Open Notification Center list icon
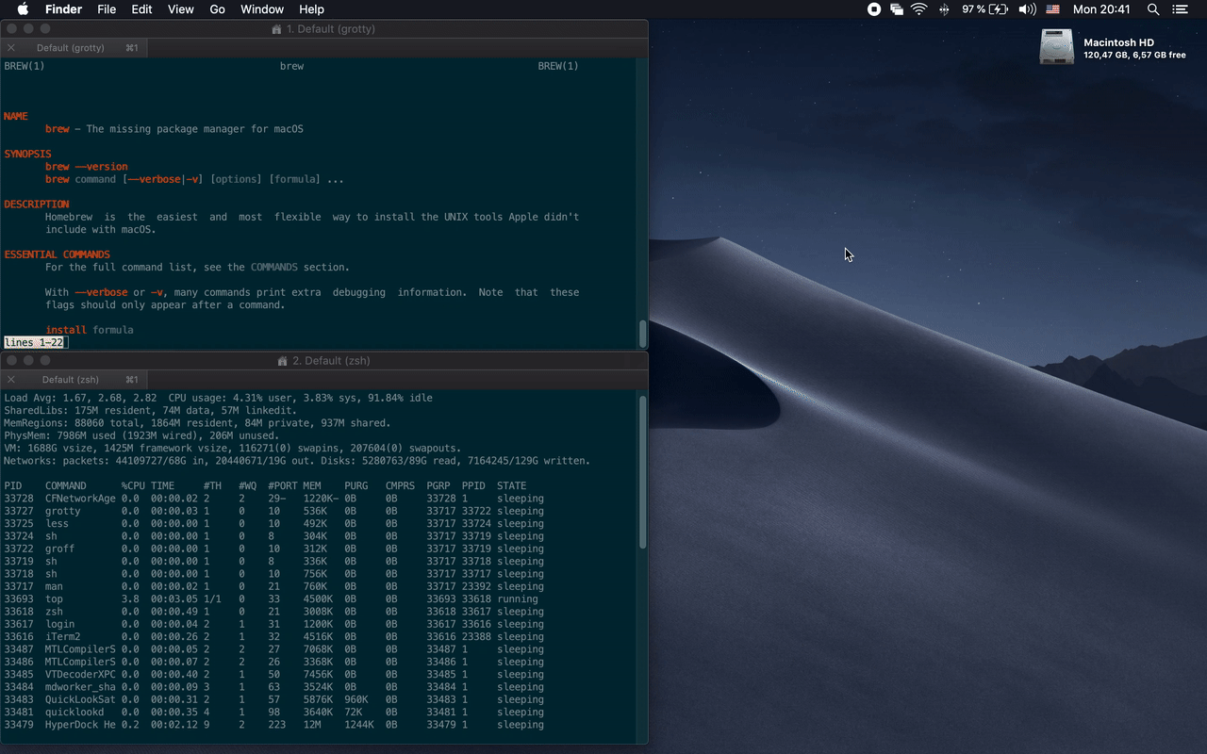 coord(1180,9)
